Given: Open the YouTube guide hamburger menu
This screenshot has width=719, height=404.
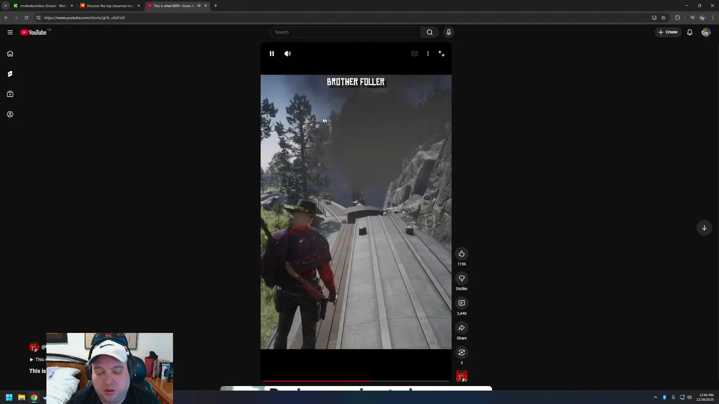Looking at the screenshot, I should point(10,33).
